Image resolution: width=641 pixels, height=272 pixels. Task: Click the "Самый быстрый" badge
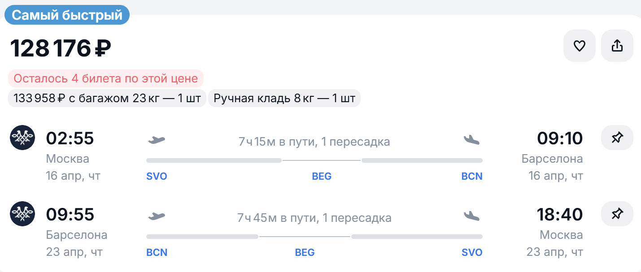click(67, 15)
